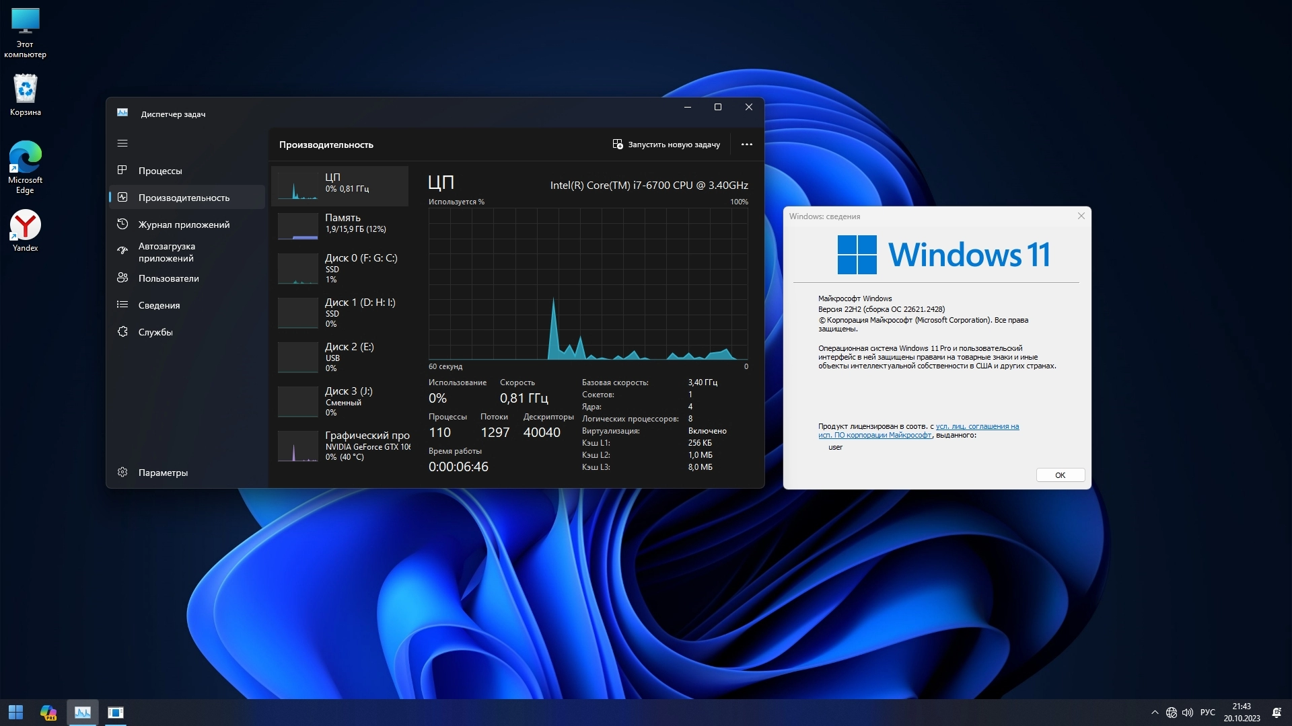This screenshot has width=1292, height=726.
Task: Expand hidden system tray icons chevron
Action: (x=1155, y=713)
